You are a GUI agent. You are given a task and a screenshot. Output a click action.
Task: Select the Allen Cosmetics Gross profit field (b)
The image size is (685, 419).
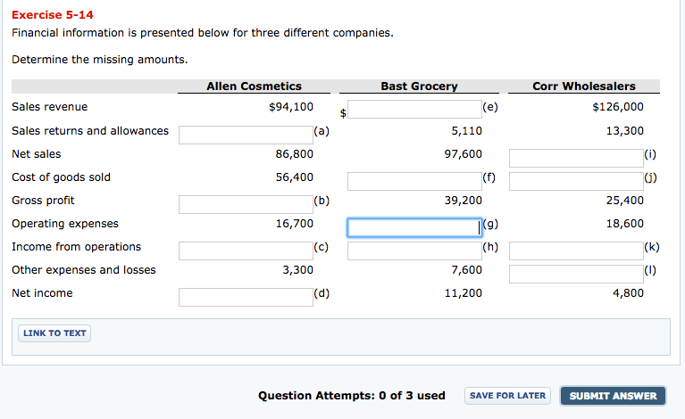click(x=246, y=204)
